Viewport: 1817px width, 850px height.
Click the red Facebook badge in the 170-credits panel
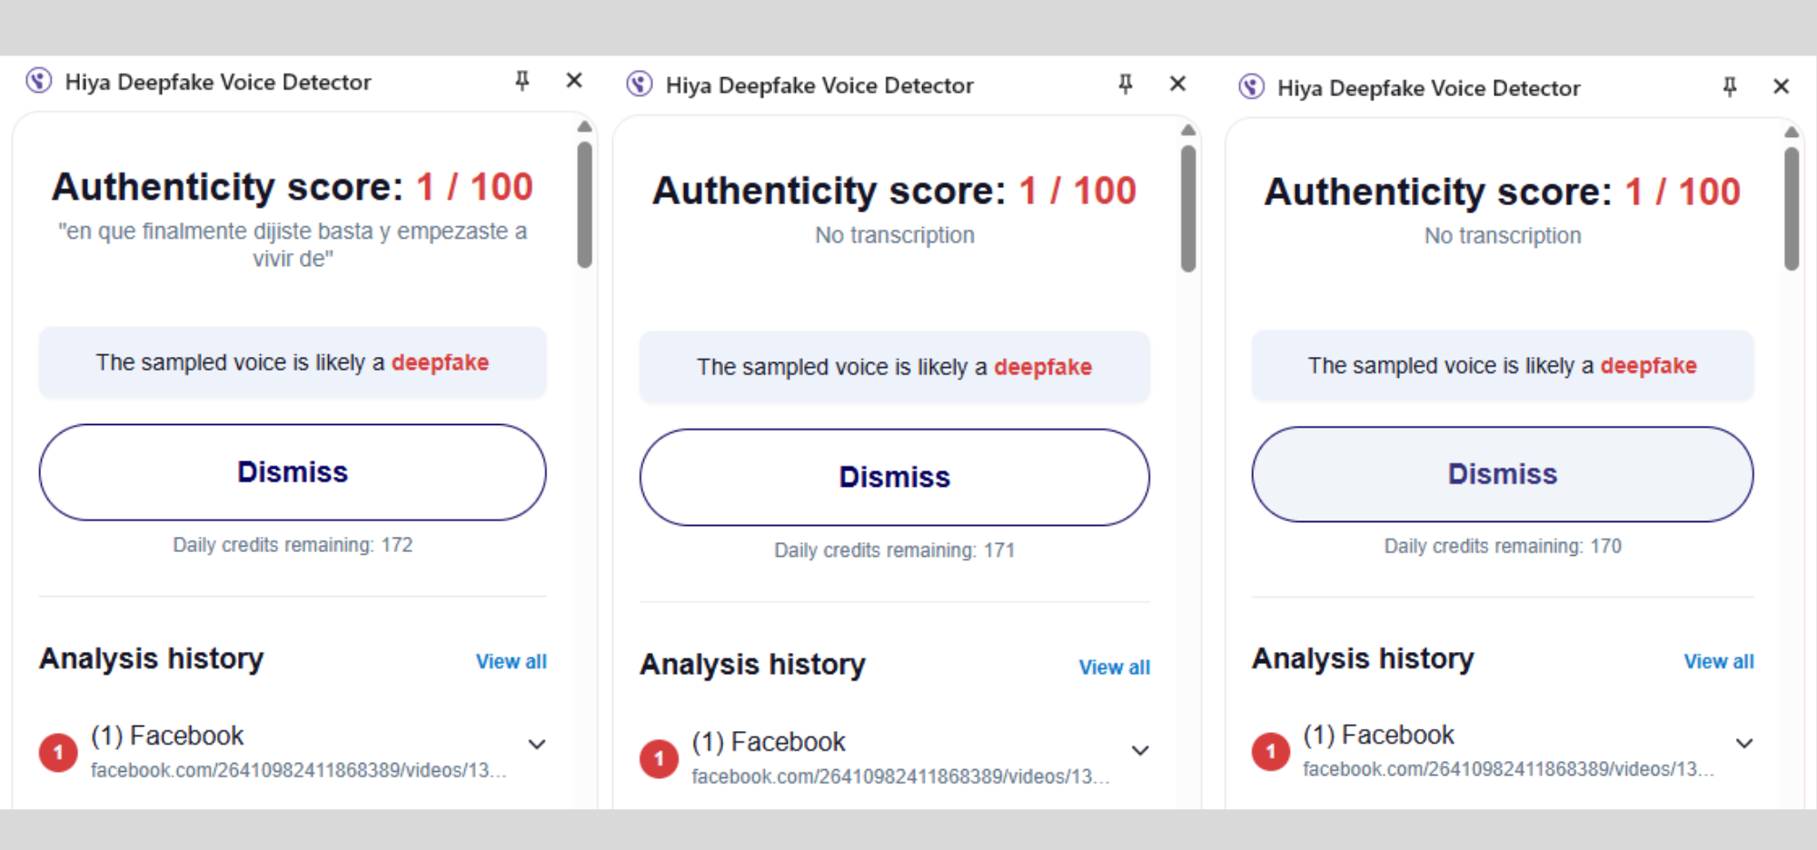click(x=1271, y=752)
